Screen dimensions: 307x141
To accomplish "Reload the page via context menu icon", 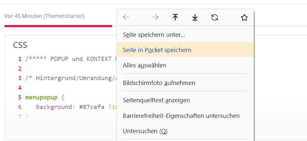I will click(215, 18).
